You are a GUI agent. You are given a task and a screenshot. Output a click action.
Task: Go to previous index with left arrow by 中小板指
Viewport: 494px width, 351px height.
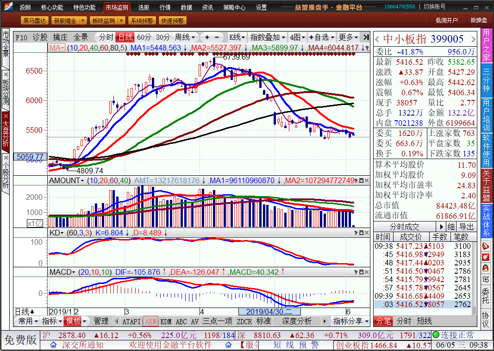coord(377,39)
